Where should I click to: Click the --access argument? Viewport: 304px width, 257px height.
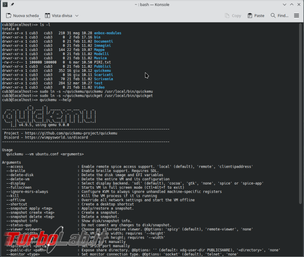tap(14, 167)
